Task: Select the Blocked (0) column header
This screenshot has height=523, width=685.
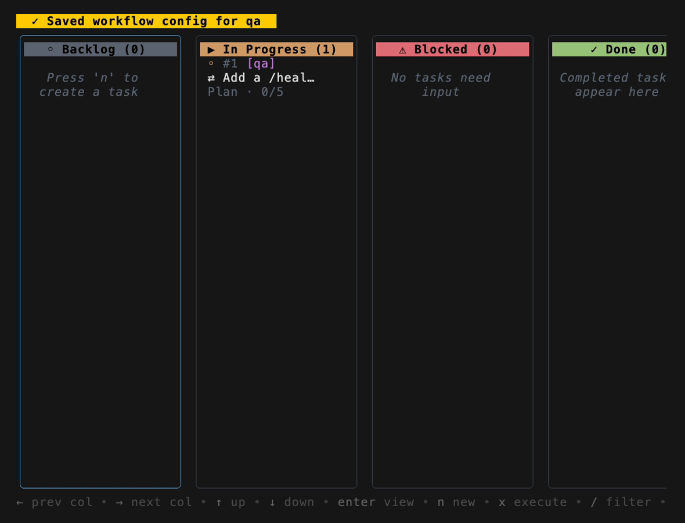Action: [x=453, y=49]
